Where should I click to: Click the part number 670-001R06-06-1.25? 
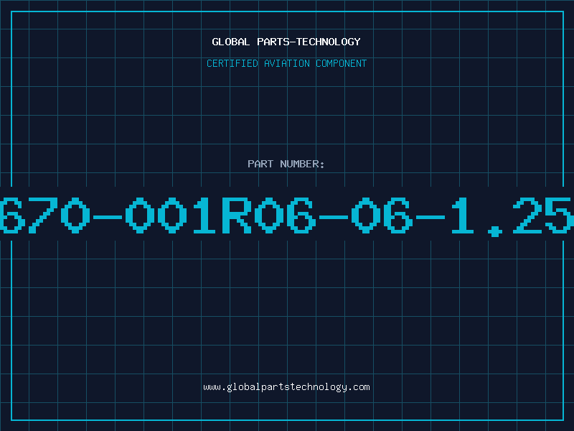tap(287, 216)
